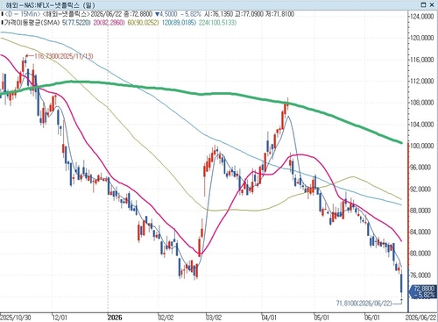This screenshot has height=322, width=438.
Task: Click the 76.0000 price axis label
Action: pos(421,275)
